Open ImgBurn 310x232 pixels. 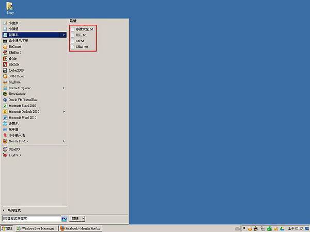pos(35,82)
